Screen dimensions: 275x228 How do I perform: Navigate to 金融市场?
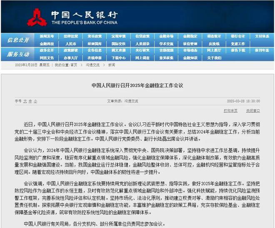pos(166,36)
